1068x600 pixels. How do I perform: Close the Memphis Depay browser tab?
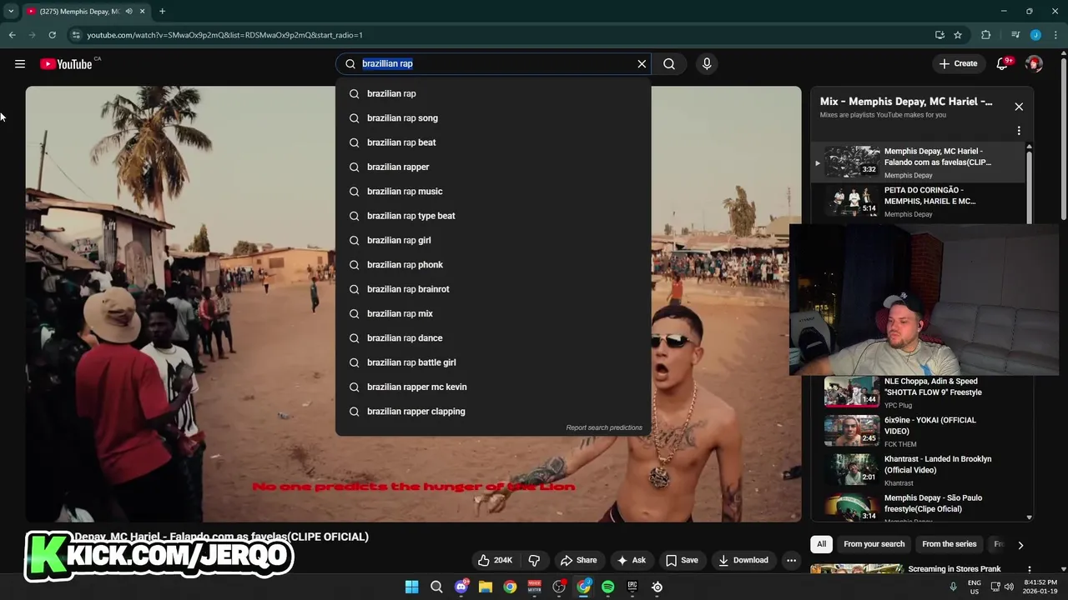point(143,12)
